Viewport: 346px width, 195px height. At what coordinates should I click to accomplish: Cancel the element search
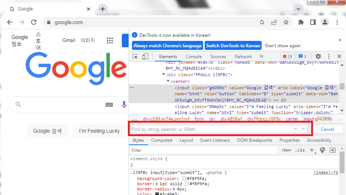tap(327, 129)
